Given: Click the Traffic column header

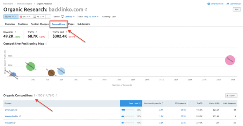Looking at the screenshot, I should (196, 103).
